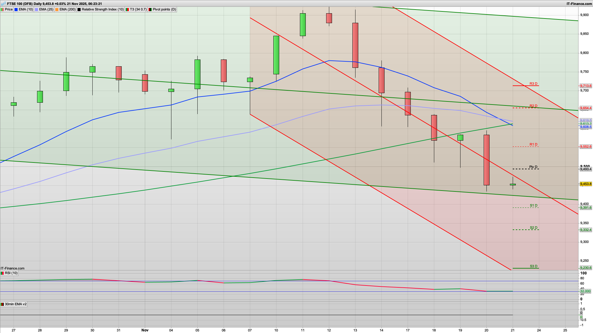Toggle the EMA (25) overlay via its legend label
593x333 pixels.
(46, 9)
